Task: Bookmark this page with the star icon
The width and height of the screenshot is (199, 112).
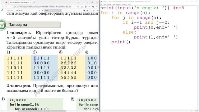Action: pyautogui.click(x=70, y=7)
